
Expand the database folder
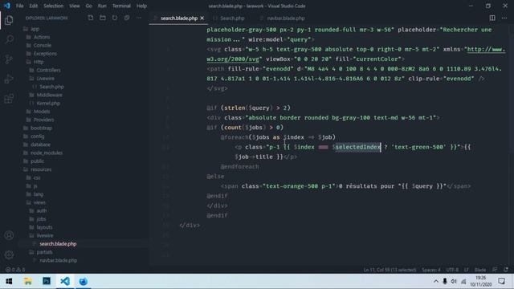[x=40, y=144]
